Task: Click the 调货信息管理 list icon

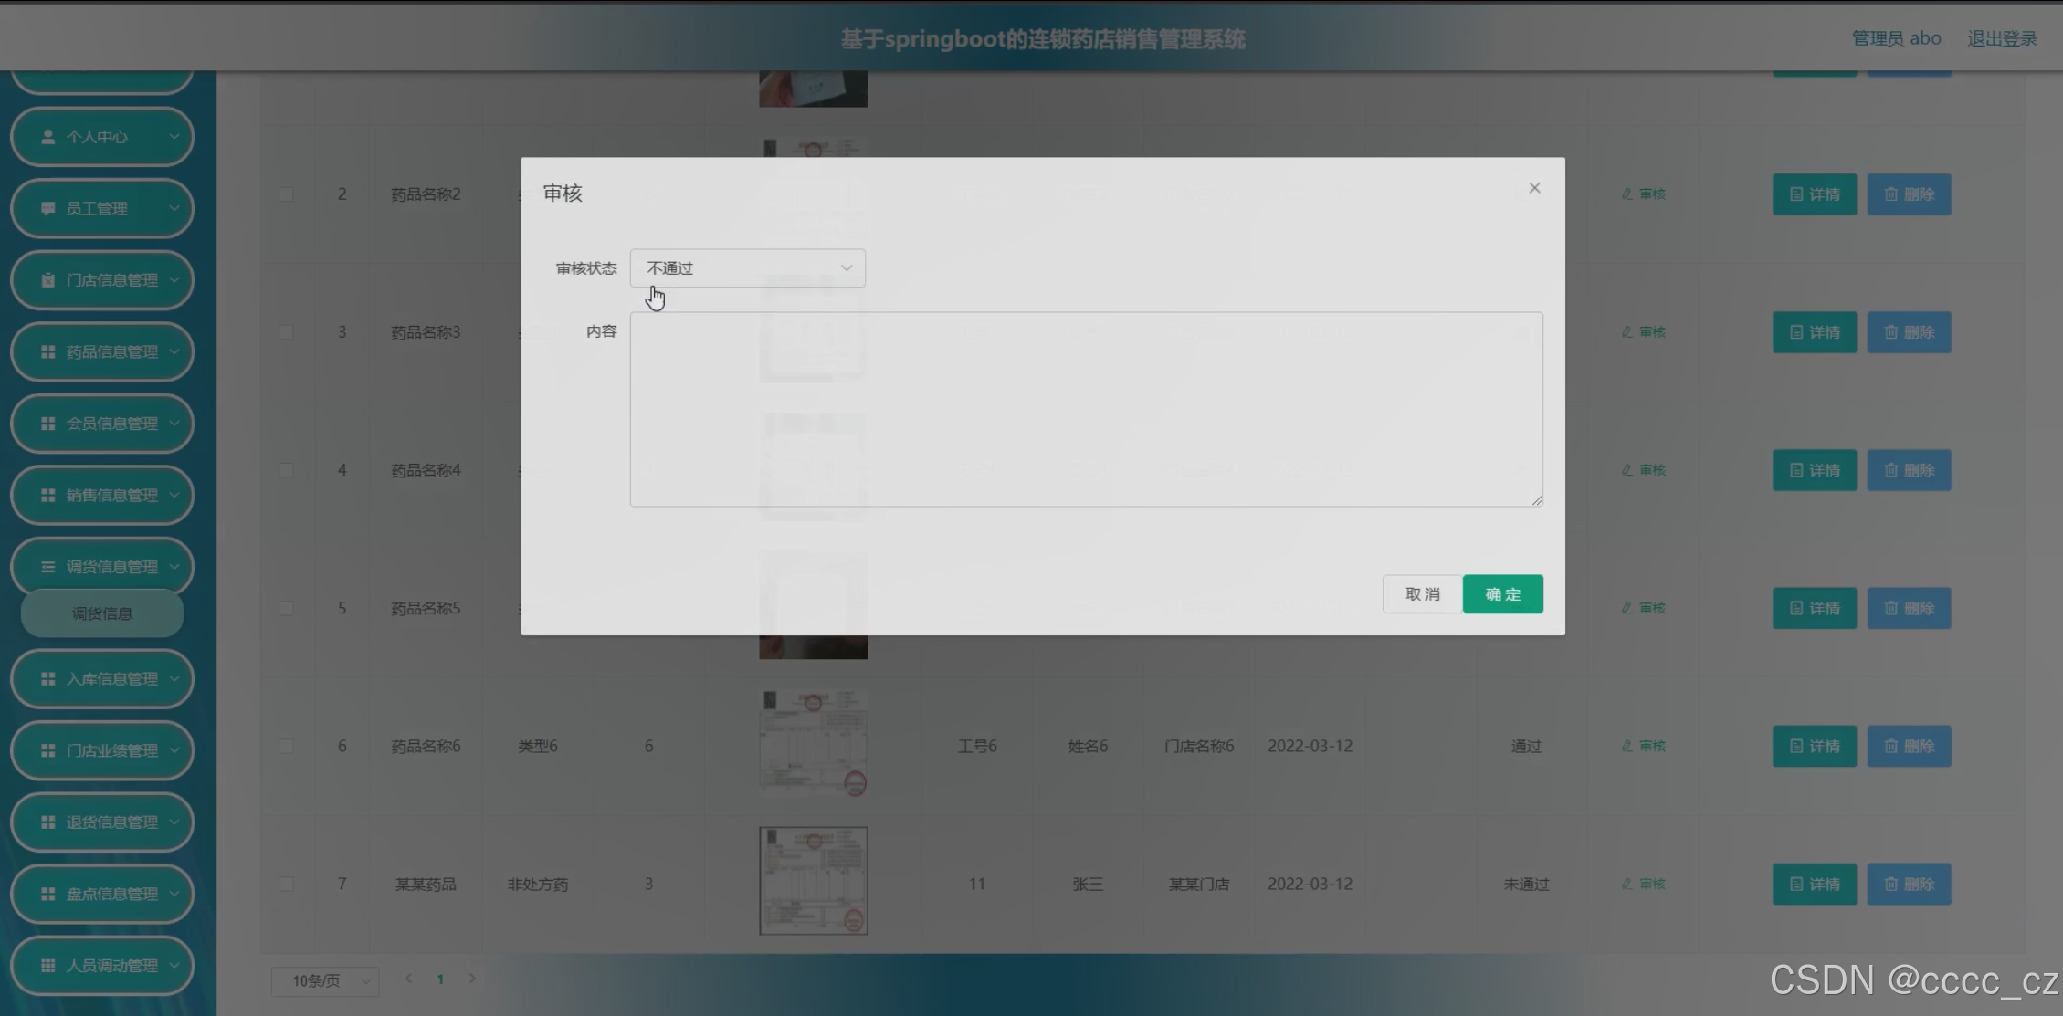Action: (48, 567)
